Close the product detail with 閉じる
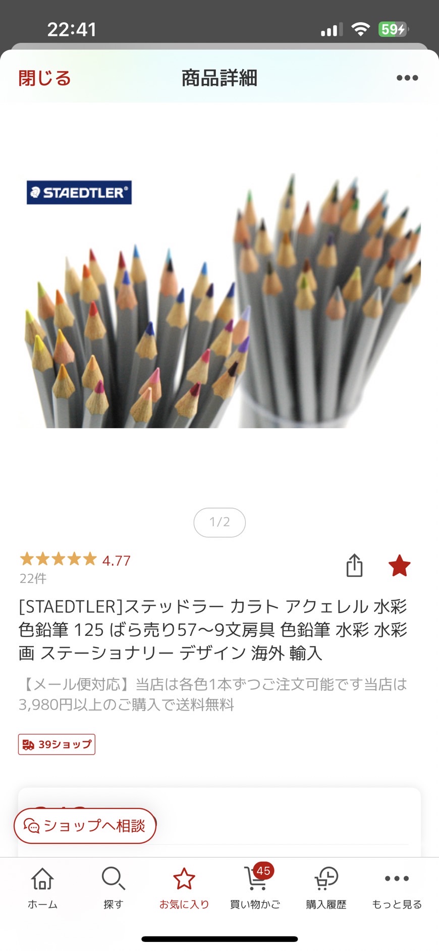439x951 pixels. pyautogui.click(x=44, y=78)
